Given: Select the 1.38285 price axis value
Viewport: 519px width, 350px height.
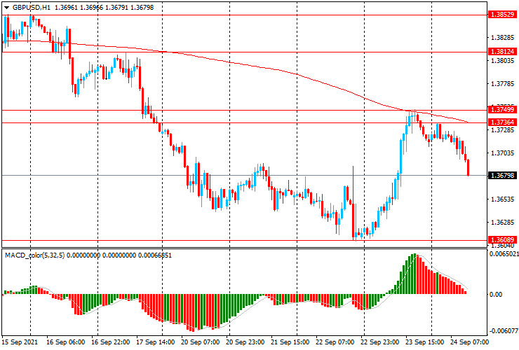Looking at the screenshot, I should [x=502, y=38].
